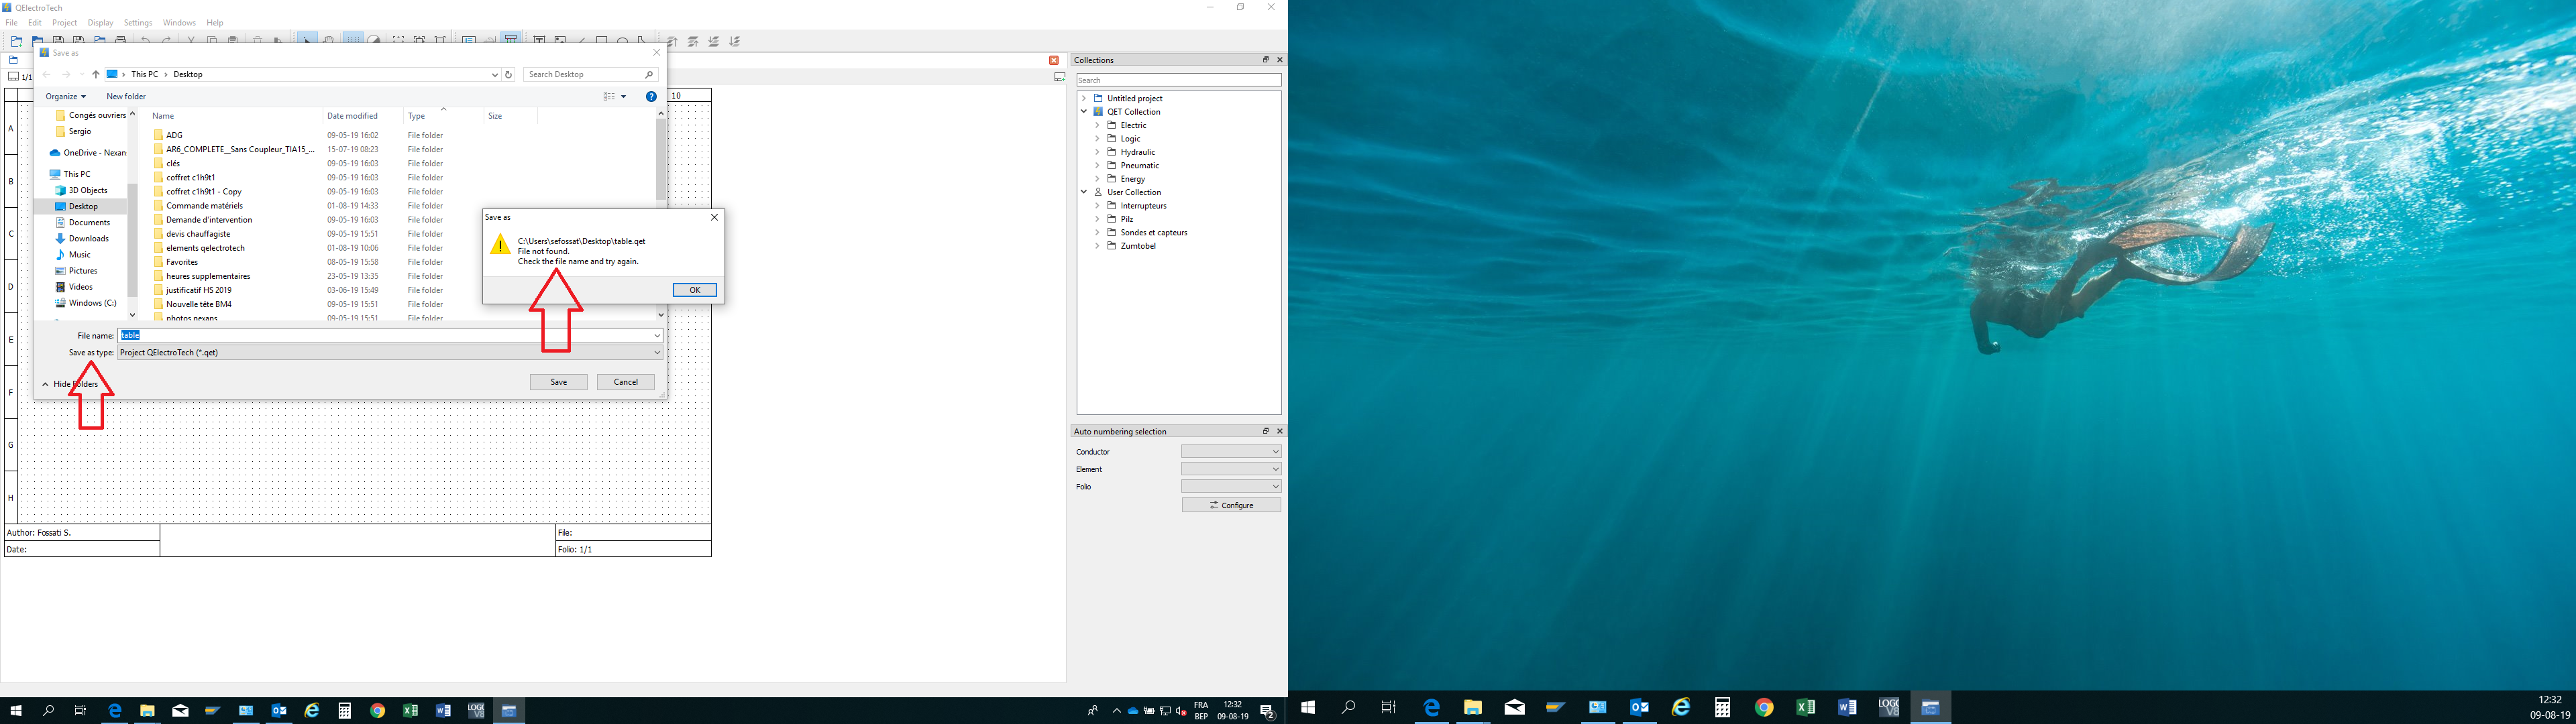
Task: Click the Configure button
Action: click(1231, 505)
